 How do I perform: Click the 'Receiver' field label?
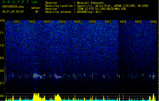click(51, 9)
